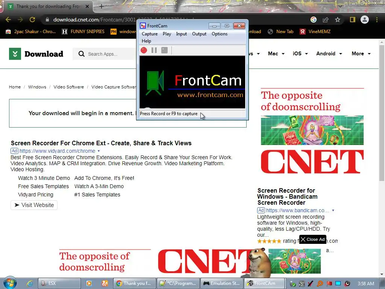This screenshot has height=289, width=385.
Task: Open Chrome's side panel icon
Action: [353, 20]
